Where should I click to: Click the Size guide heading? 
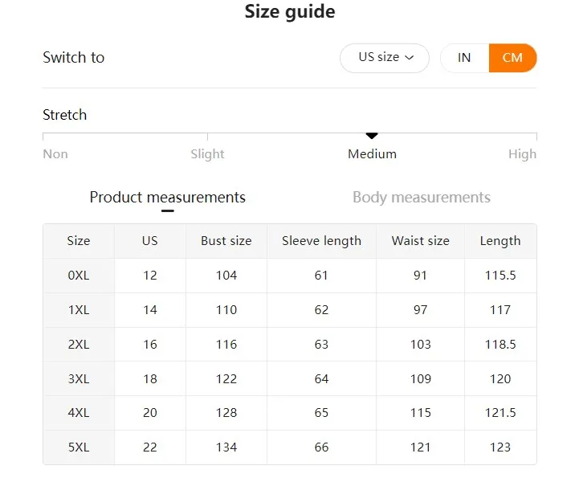tap(290, 12)
